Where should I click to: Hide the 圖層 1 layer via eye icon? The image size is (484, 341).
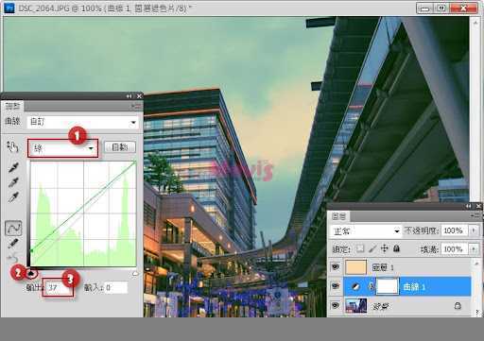(336, 267)
